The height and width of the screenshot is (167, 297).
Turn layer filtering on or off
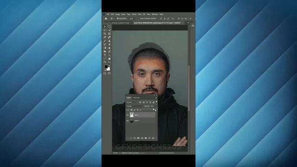click(156, 102)
